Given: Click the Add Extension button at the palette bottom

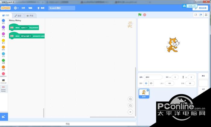Looking at the screenshot, I should [x=4, y=117].
